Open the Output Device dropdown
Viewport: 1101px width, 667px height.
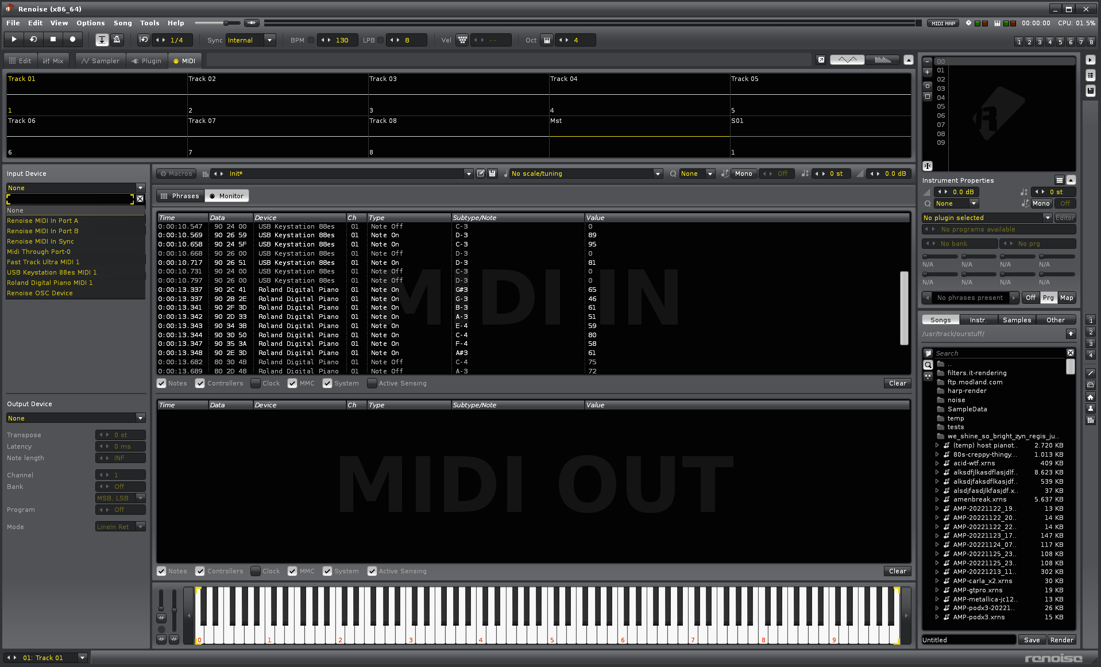[75, 418]
